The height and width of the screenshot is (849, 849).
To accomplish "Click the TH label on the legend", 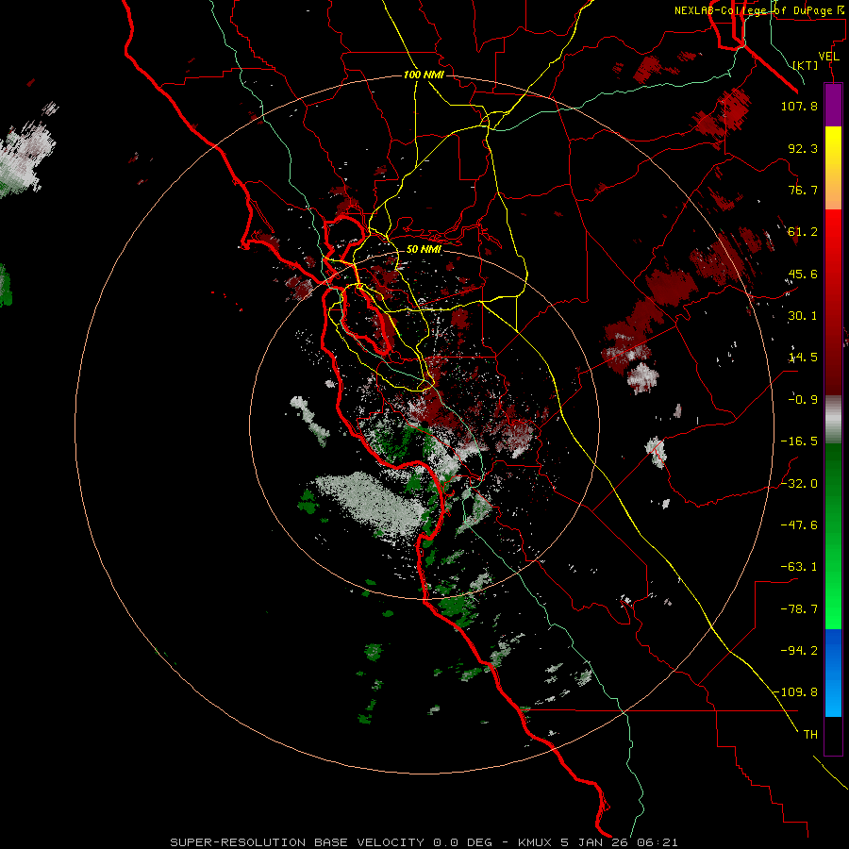I will click(x=810, y=735).
